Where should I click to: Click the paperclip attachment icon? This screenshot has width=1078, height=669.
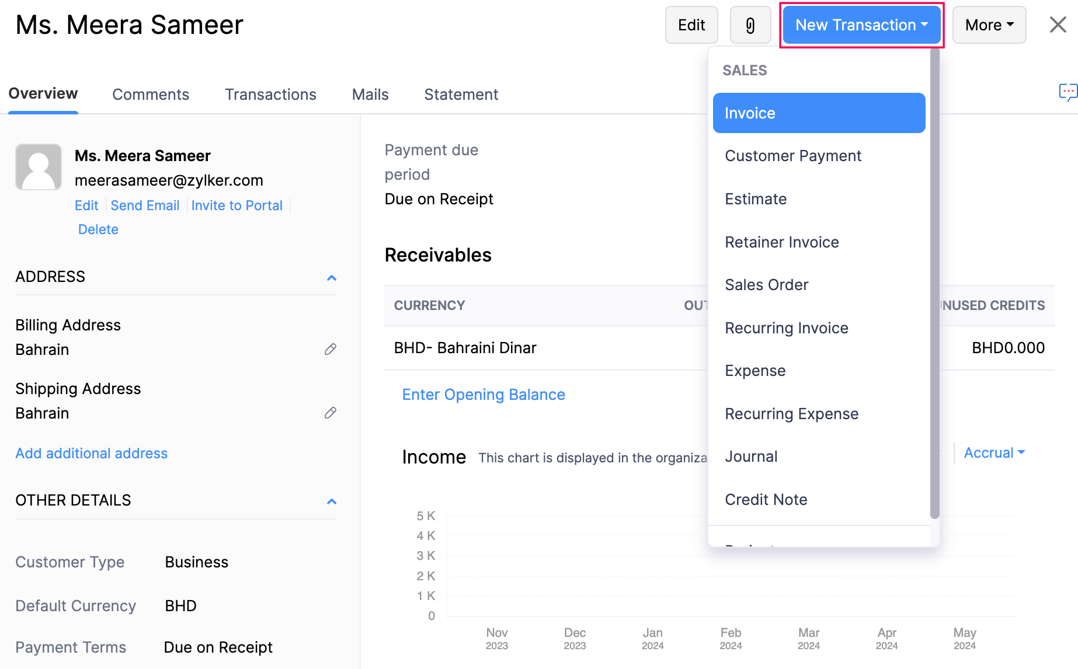(x=750, y=25)
